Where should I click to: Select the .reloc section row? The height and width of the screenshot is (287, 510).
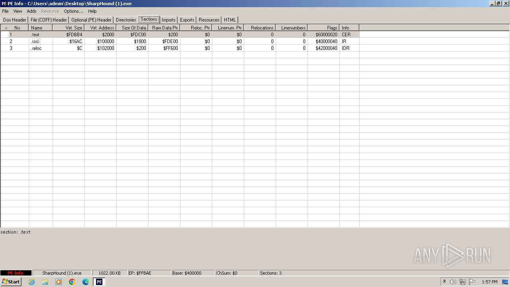coord(180,48)
